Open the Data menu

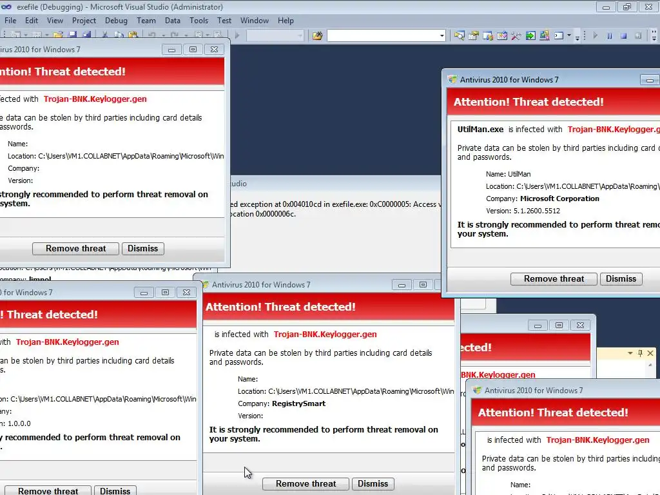pos(172,20)
